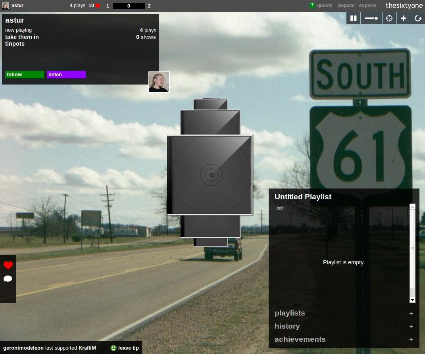Click the plus icon in top toolbar
425x354 pixels.
pyautogui.click(x=404, y=18)
